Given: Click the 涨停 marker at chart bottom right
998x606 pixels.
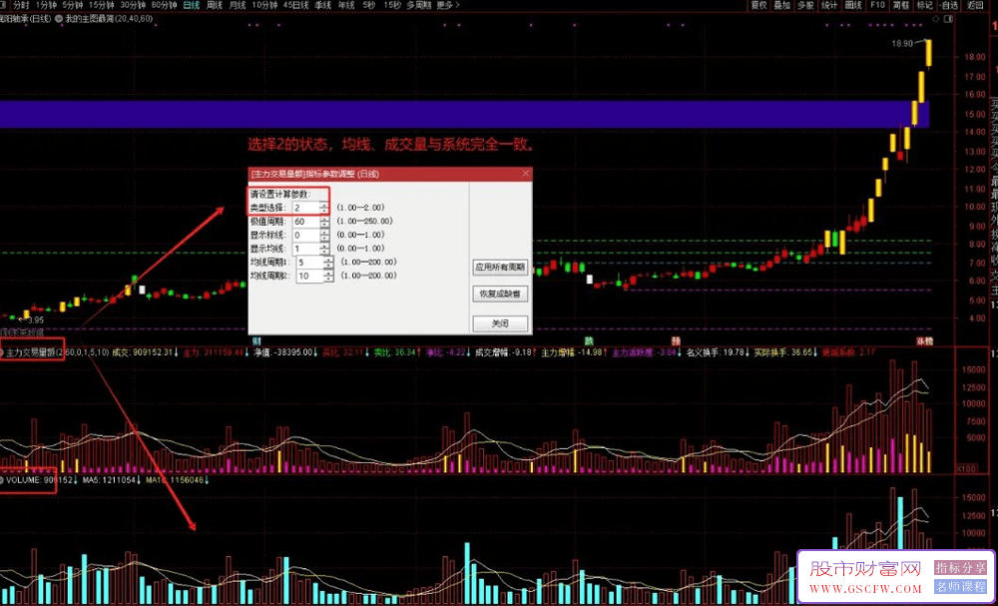Looking at the screenshot, I should click(924, 340).
